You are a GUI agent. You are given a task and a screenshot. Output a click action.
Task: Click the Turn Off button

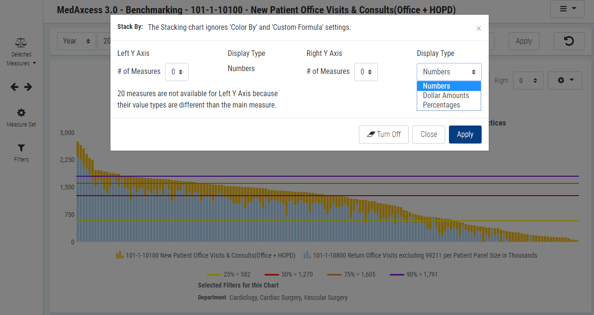click(384, 135)
